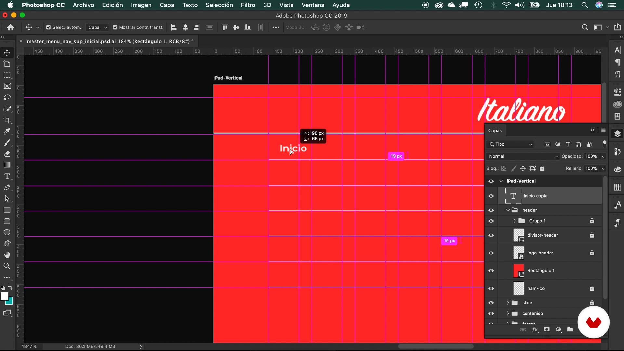Select the master_menu_nav_sup_inicial.psd document tab
Screen dimensions: 624x351
click(x=110, y=41)
